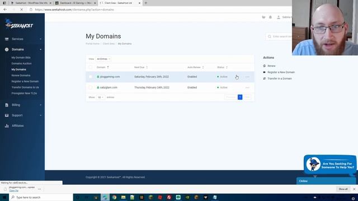Image resolution: width=358 pixels, height=201 pixels.
Task: Expand the Services menu arrow
Action: pyautogui.click(x=41, y=39)
